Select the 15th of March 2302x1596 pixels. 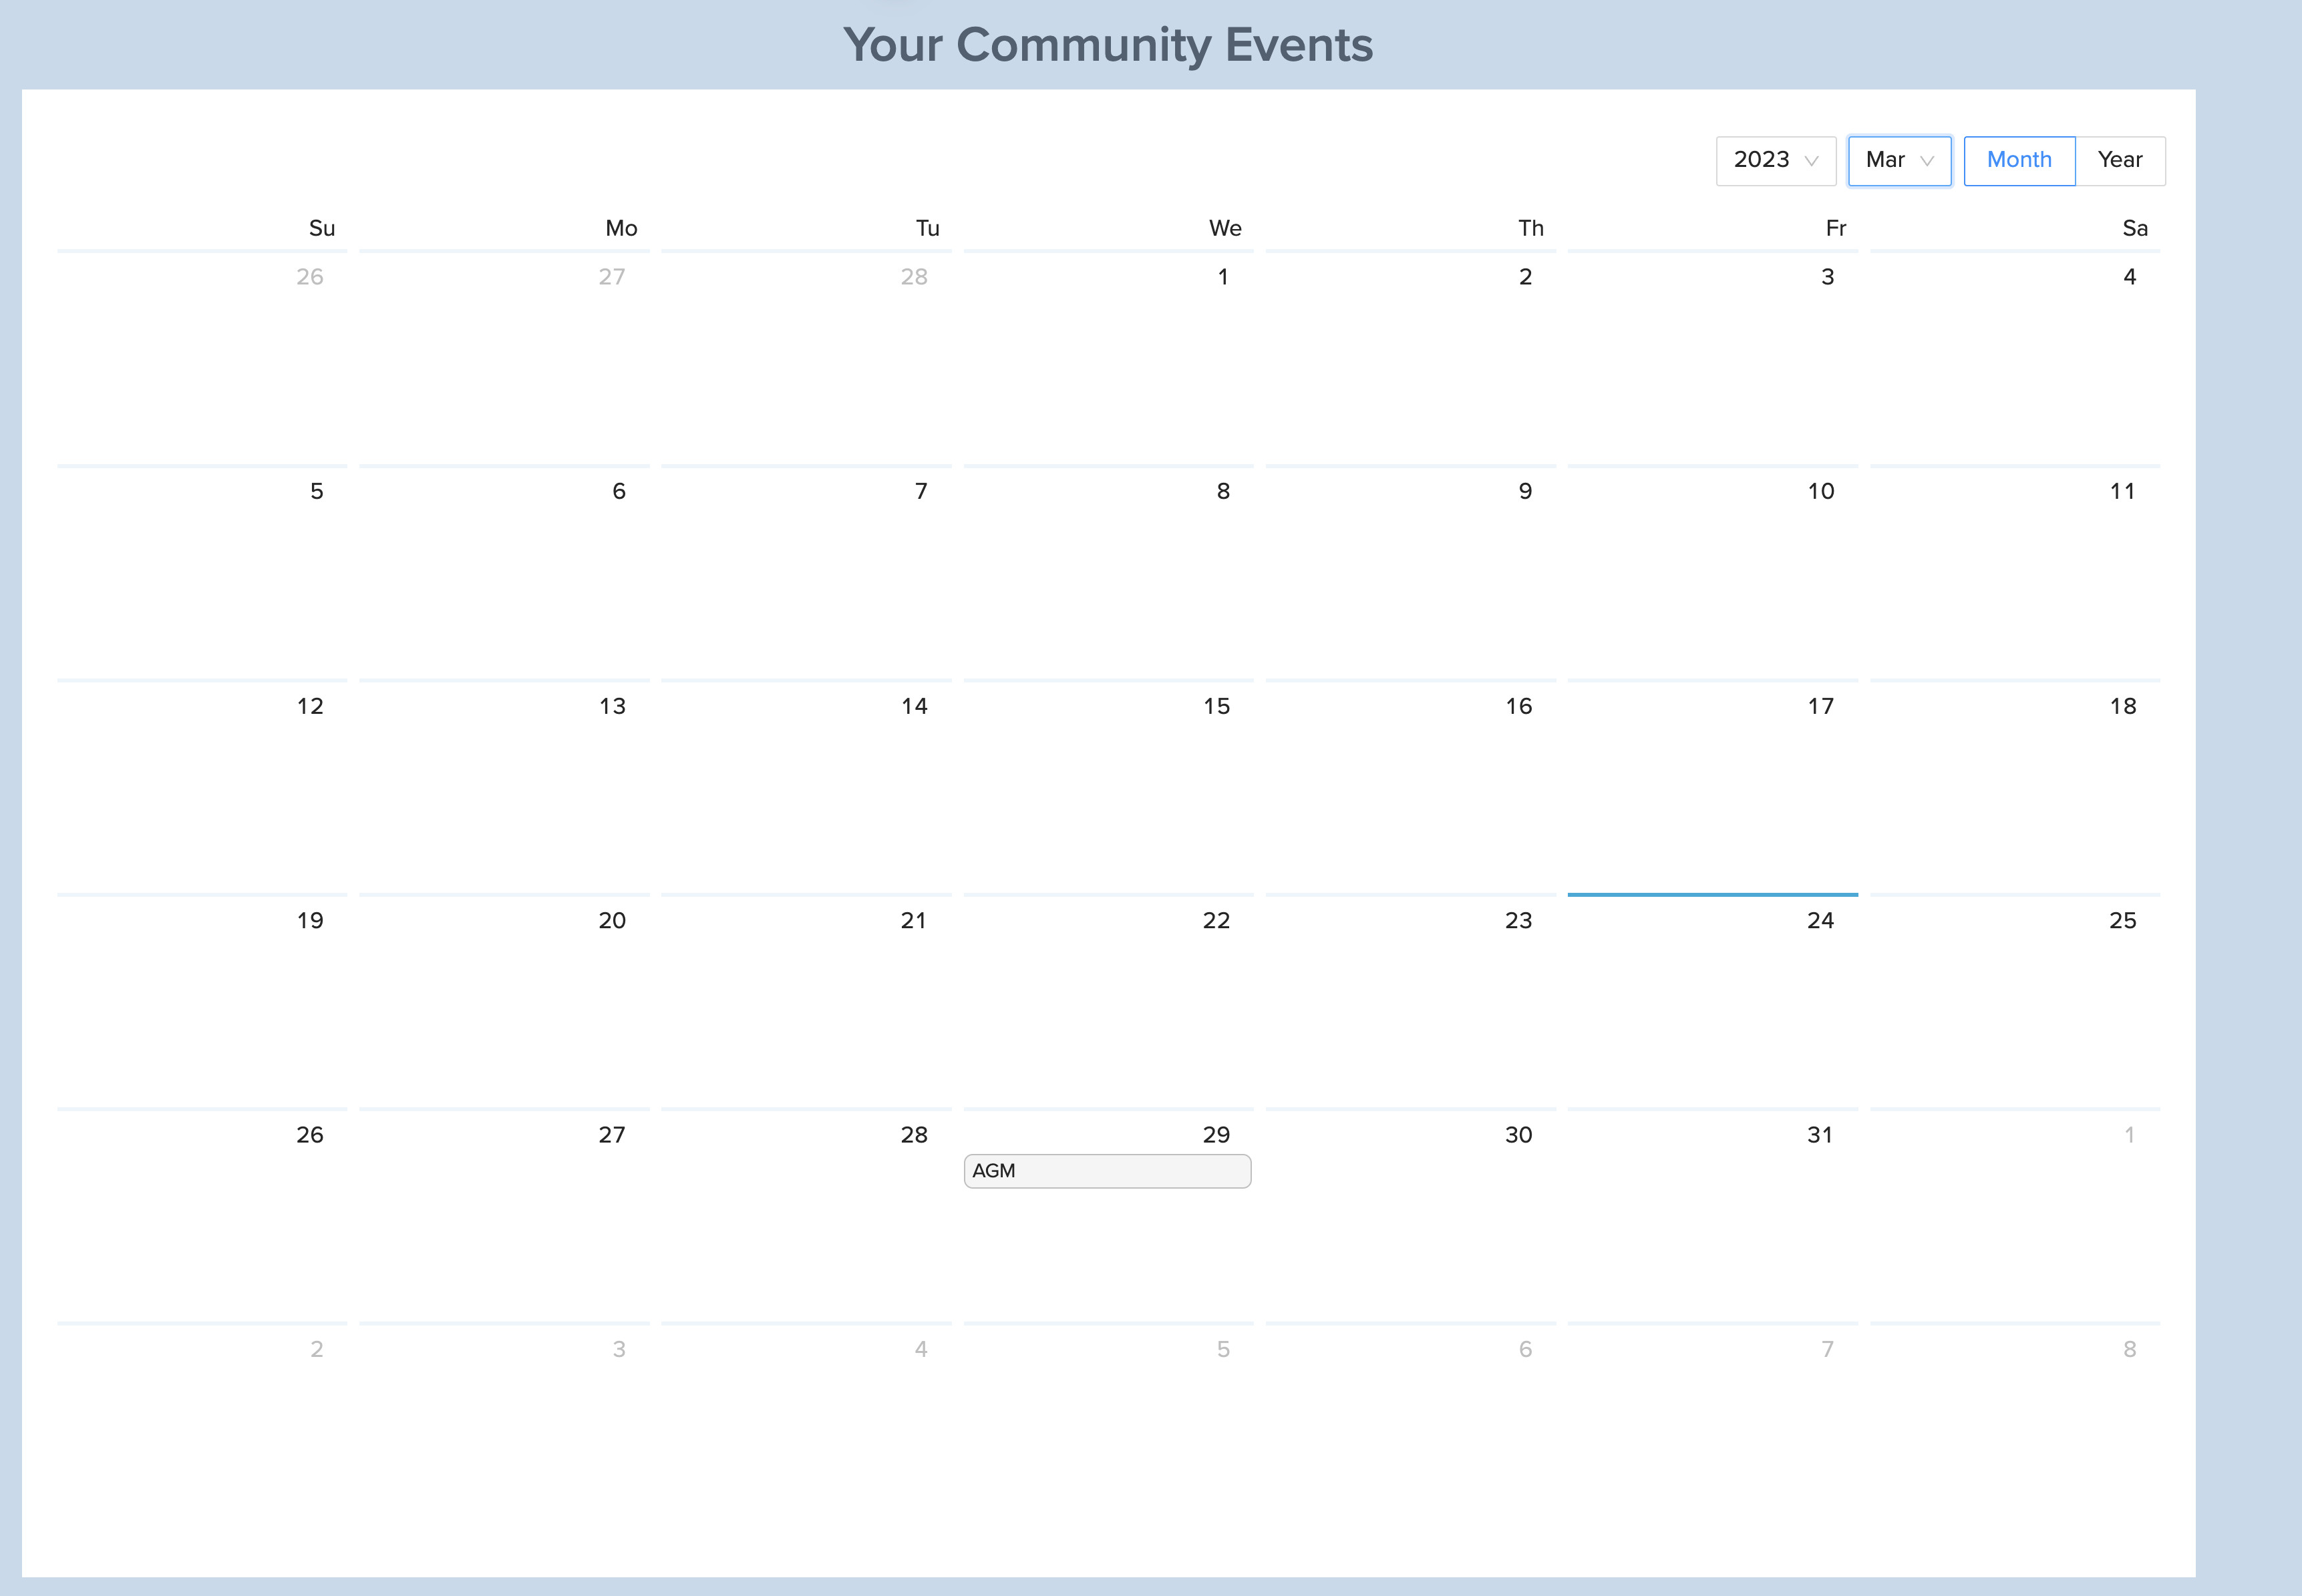click(1108, 786)
